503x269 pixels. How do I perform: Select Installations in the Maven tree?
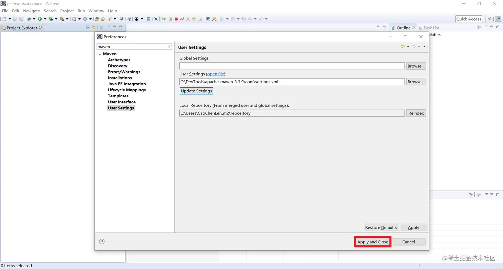[x=120, y=78]
